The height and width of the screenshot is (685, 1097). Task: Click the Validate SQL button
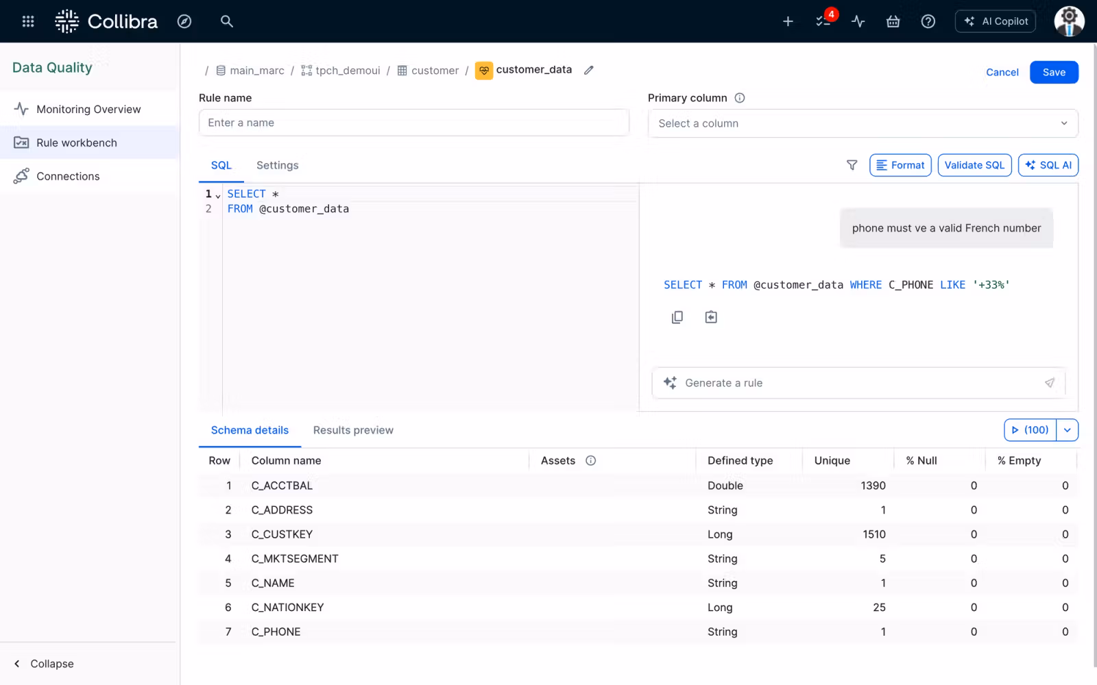coord(974,165)
